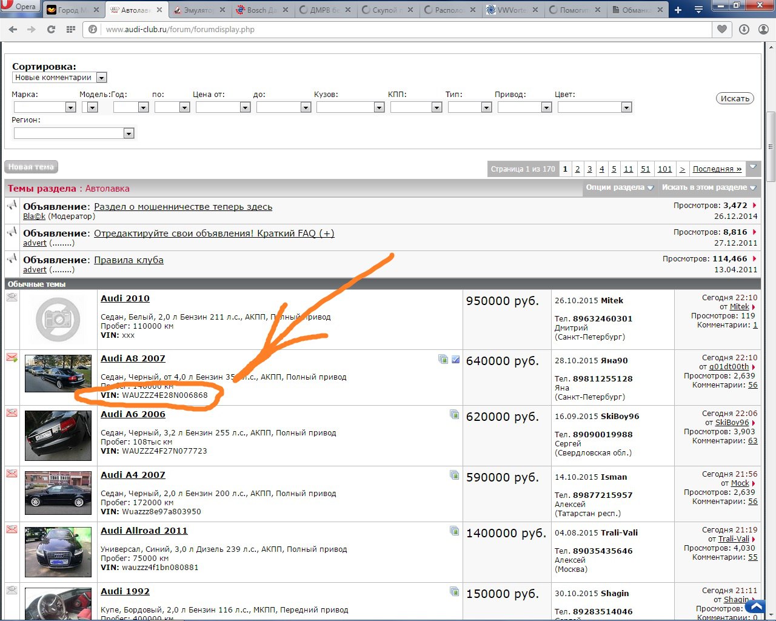Jump to 'Последняя »' last page
776x621 pixels.
pyautogui.click(x=717, y=169)
